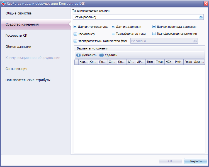The width and height of the screenshot is (209, 167).
Task: Click the Tmin column header
Action: 150,62
